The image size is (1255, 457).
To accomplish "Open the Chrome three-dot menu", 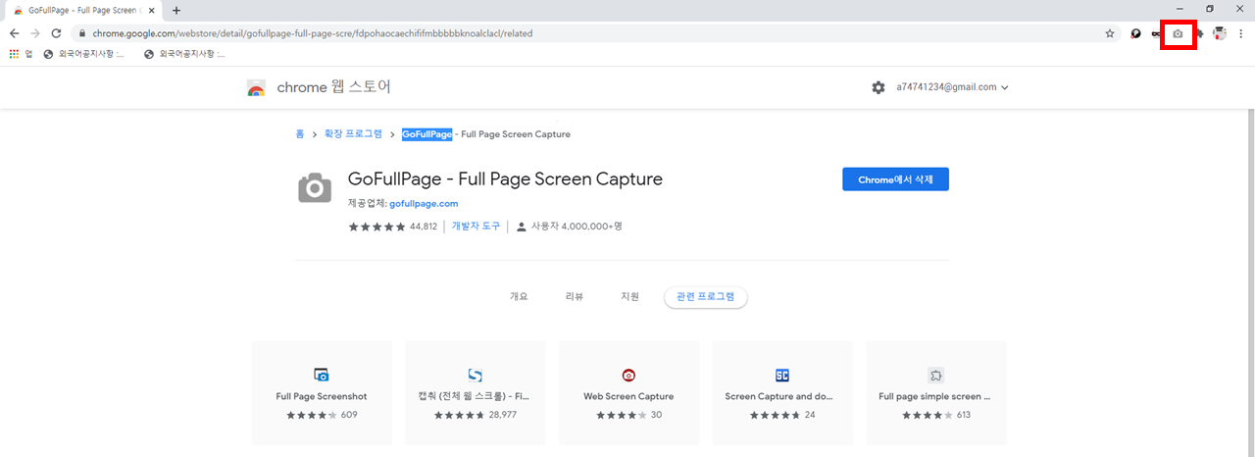I will pyautogui.click(x=1240, y=33).
